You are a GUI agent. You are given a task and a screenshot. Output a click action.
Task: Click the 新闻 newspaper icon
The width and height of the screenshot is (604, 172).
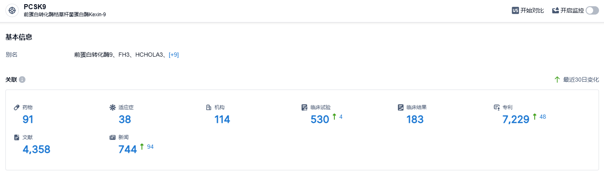point(112,137)
